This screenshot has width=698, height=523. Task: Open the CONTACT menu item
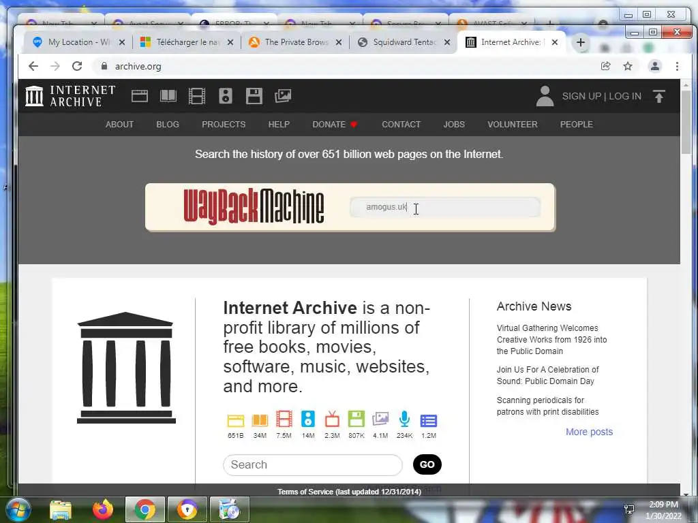point(401,125)
